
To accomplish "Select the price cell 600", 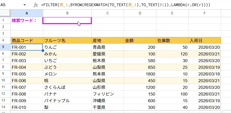I will click(140, 101).
